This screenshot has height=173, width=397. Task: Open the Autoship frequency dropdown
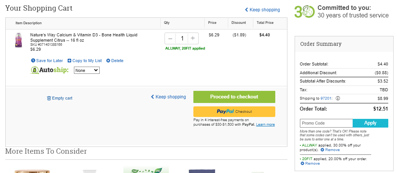(x=87, y=70)
